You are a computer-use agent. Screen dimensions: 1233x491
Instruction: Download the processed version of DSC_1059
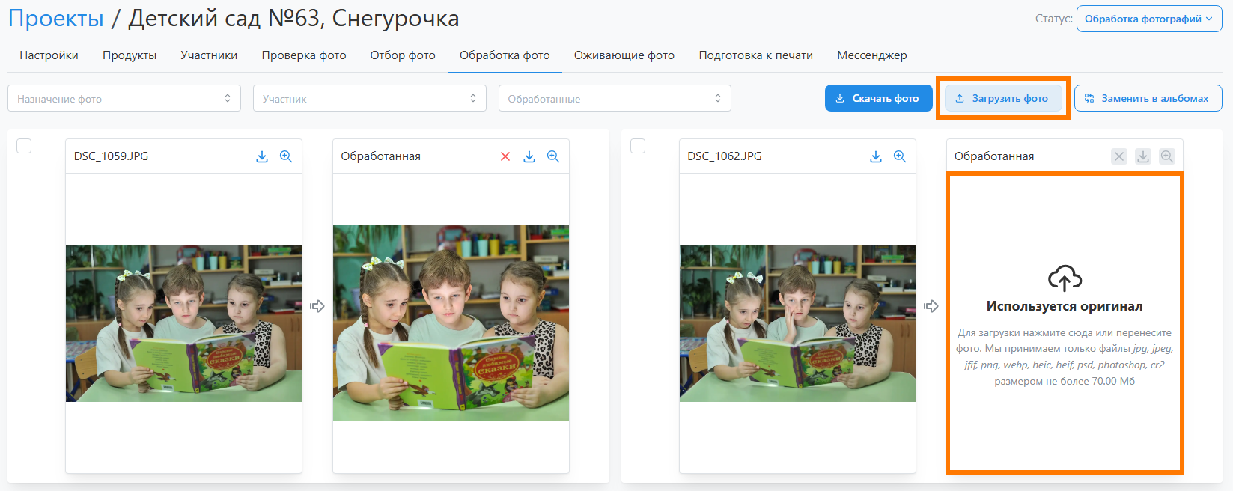[x=529, y=156]
